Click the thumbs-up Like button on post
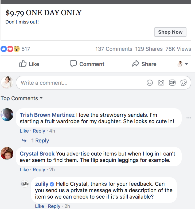Screen dimensions: 195x209 [29, 64]
